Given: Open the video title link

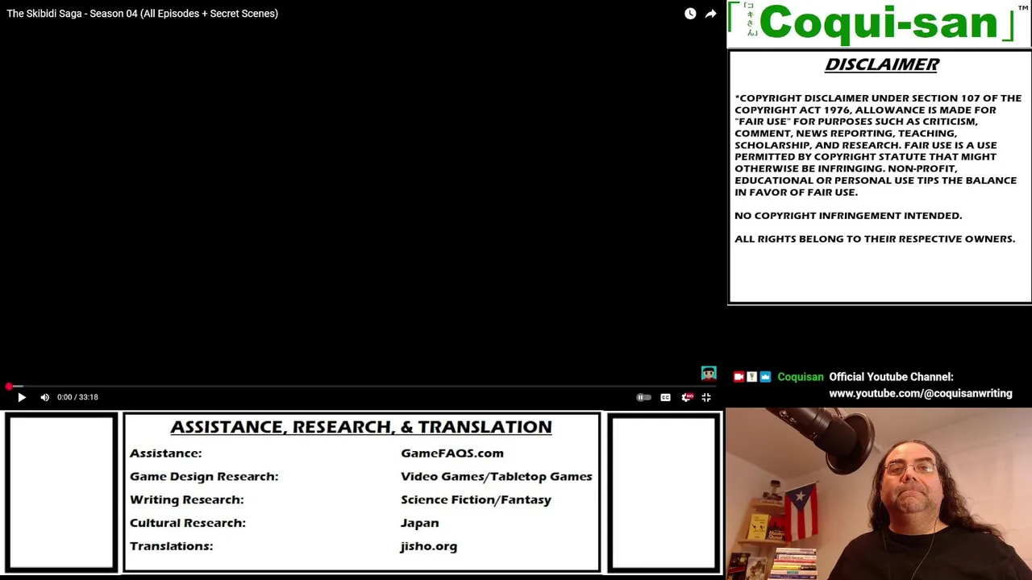Looking at the screenshot, I should point(143,14).
